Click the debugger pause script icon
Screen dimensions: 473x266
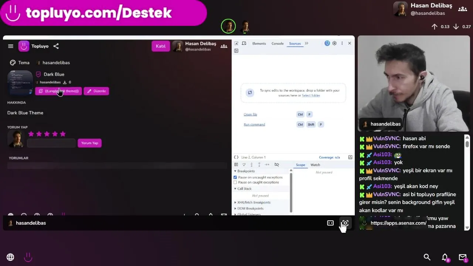[x=236, y=165]
